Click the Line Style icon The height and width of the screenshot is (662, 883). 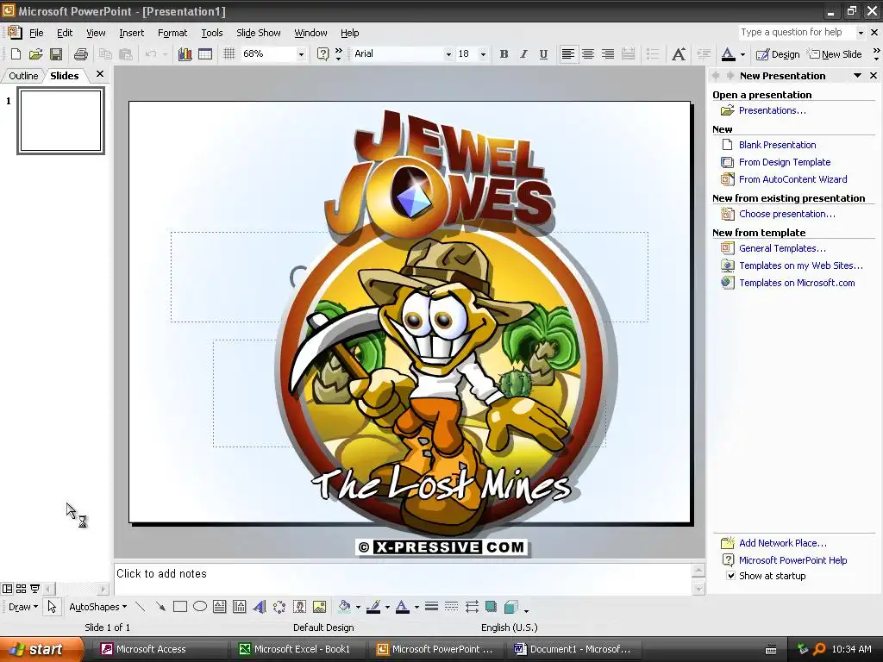431,607
